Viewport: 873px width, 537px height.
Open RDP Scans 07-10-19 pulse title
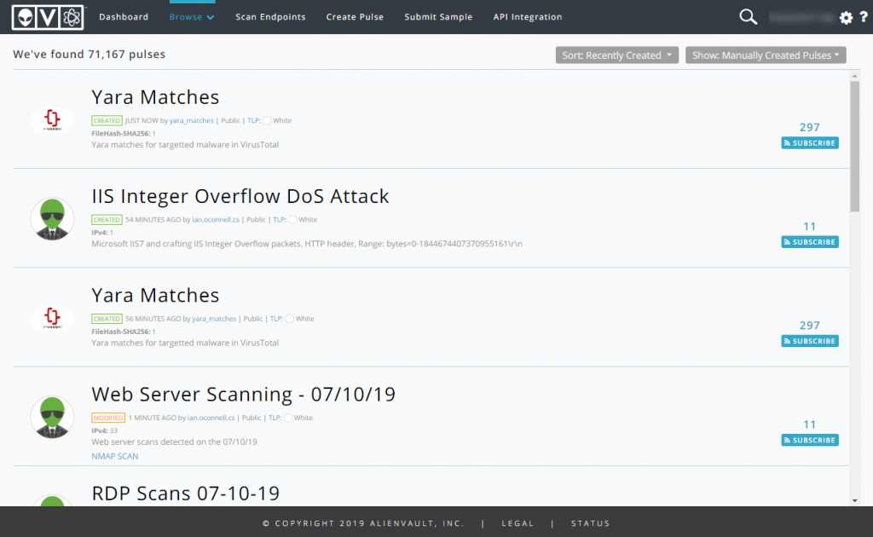pos(185,493)
